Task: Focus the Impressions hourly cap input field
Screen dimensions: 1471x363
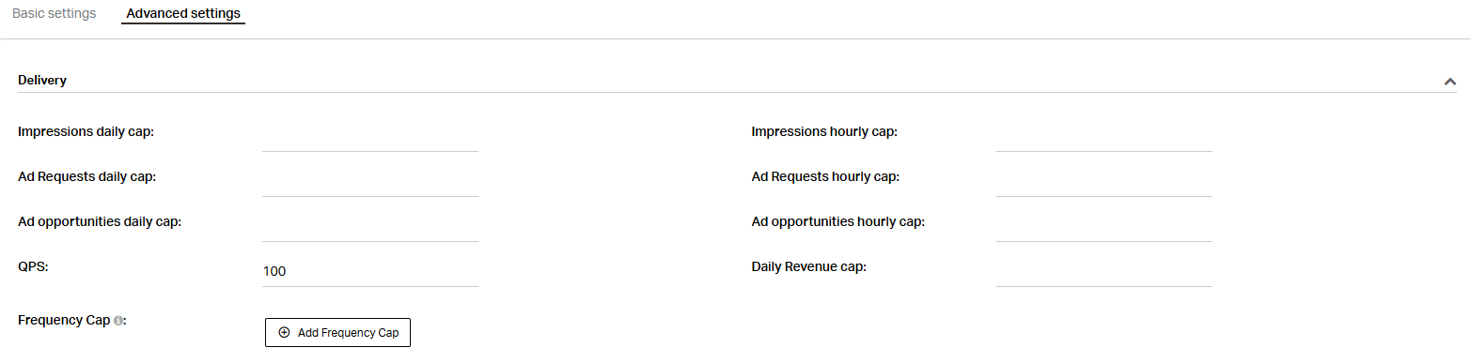Action: pyautogui.click(x=1104, y=137)
